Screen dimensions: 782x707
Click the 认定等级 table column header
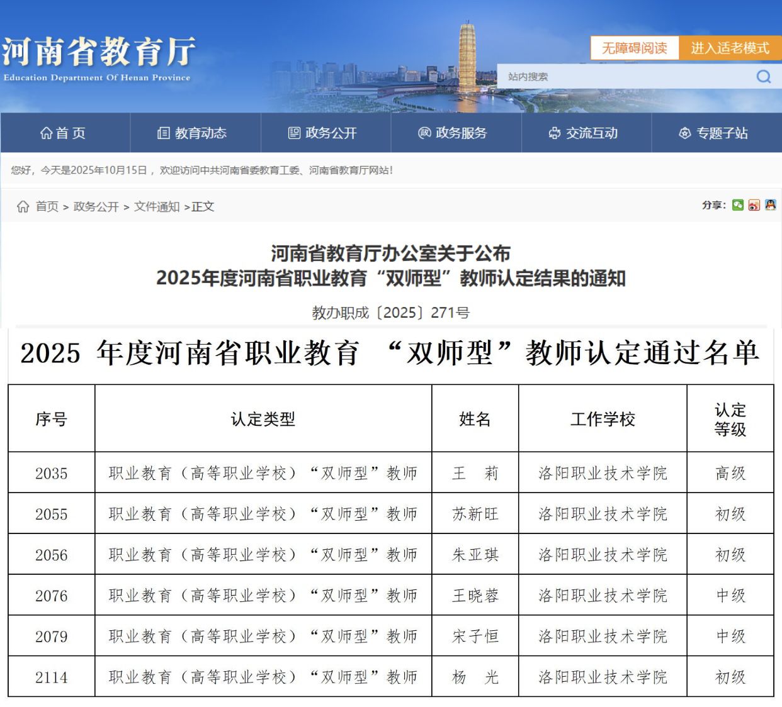click(730, 420)
